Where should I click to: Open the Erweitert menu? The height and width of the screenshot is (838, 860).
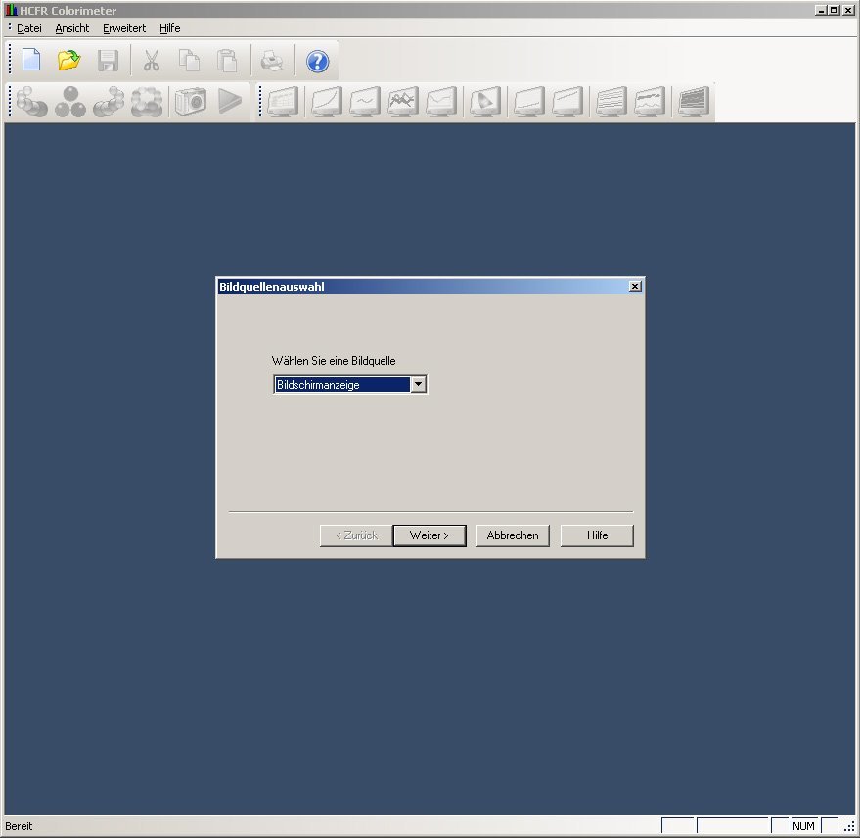tap(124, 28)
